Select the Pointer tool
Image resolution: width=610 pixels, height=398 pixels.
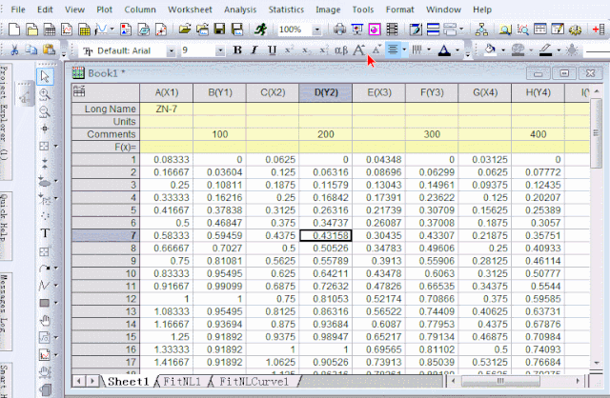pos(45,76)
